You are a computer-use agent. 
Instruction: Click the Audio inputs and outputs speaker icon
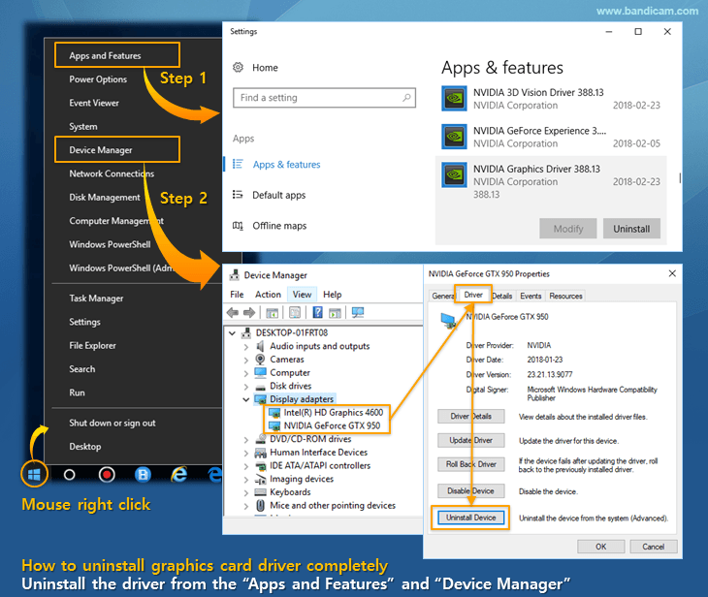[x=260, y=346]
